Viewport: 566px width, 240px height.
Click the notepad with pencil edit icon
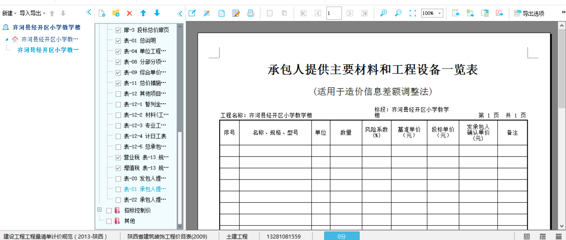point(236,13)
